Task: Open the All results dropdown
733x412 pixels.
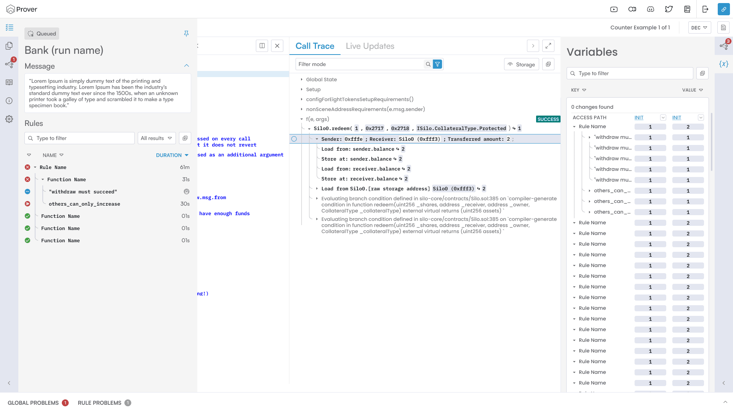Action: click(156, 138)
